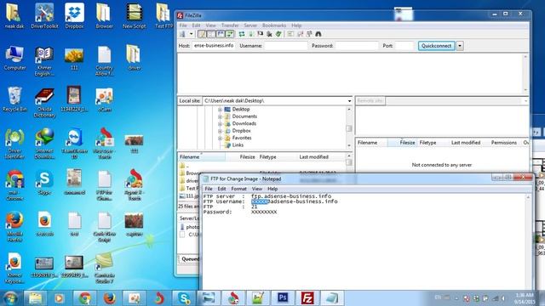Click the binoculars file search icon
Viewport: 545px width, 306px height.
coord(318,34)
